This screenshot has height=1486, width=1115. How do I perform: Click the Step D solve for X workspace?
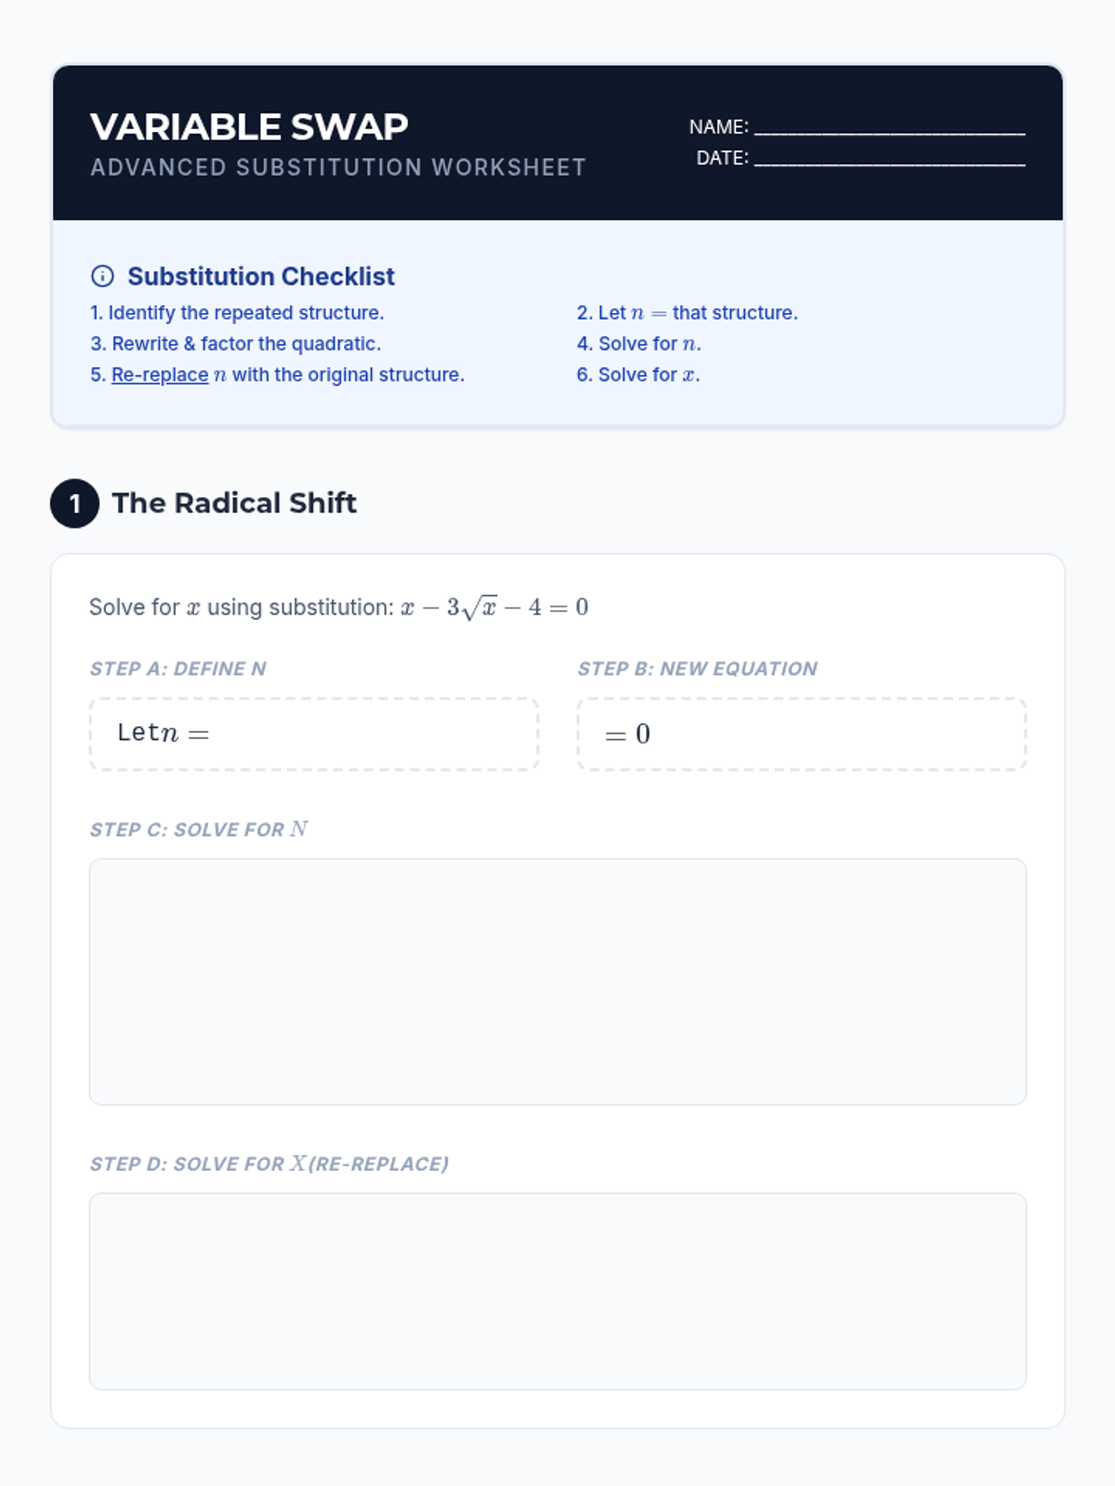click(x=557, y=1291)
